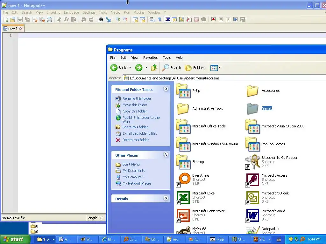Viewport: 326px width, 244px height.
Task: Click the Zoom In icon in Notepad++
Action: click(x=118, y=19)
